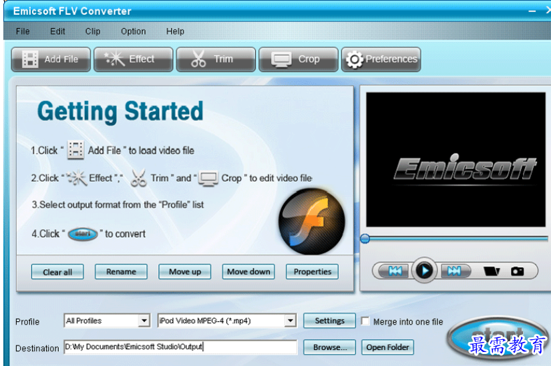Open the Crop tool

299,59
